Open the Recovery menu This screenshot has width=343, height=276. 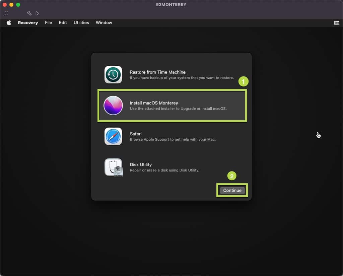(x=28, y=22)
